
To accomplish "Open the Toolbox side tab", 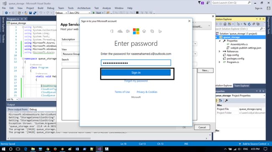I will (x=3, y=38).
